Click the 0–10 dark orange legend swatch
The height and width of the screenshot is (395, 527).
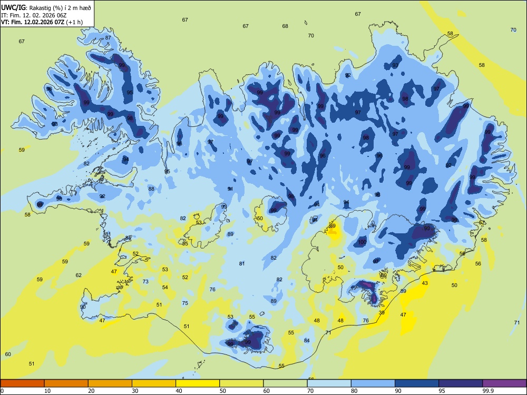point(22,383)
